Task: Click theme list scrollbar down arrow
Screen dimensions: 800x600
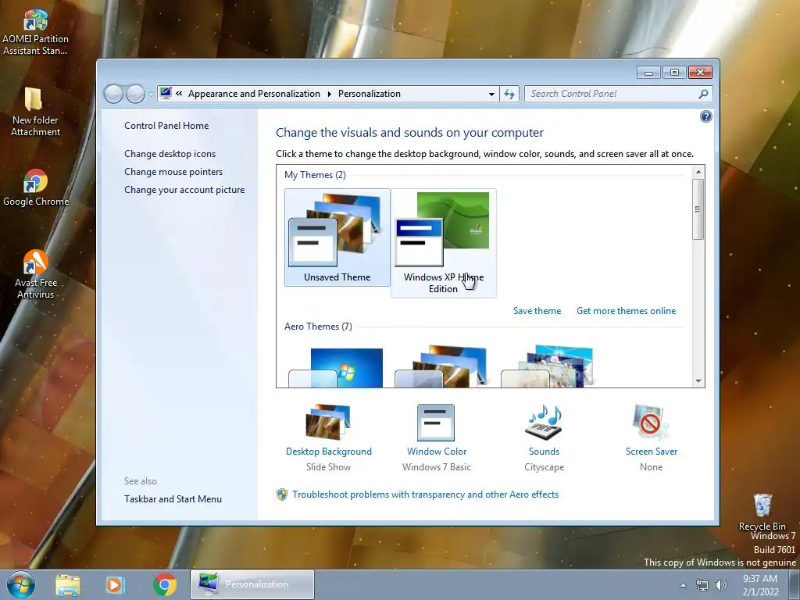Action: (x=698, y=380)
